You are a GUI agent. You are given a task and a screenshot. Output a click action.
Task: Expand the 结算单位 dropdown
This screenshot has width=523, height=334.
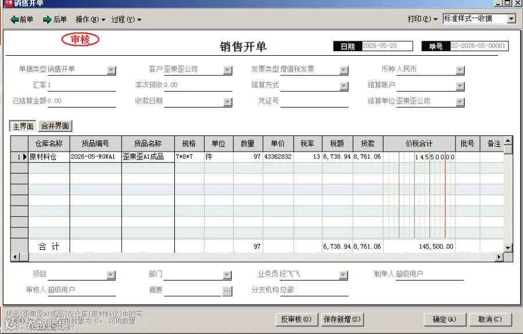[460, 102]
